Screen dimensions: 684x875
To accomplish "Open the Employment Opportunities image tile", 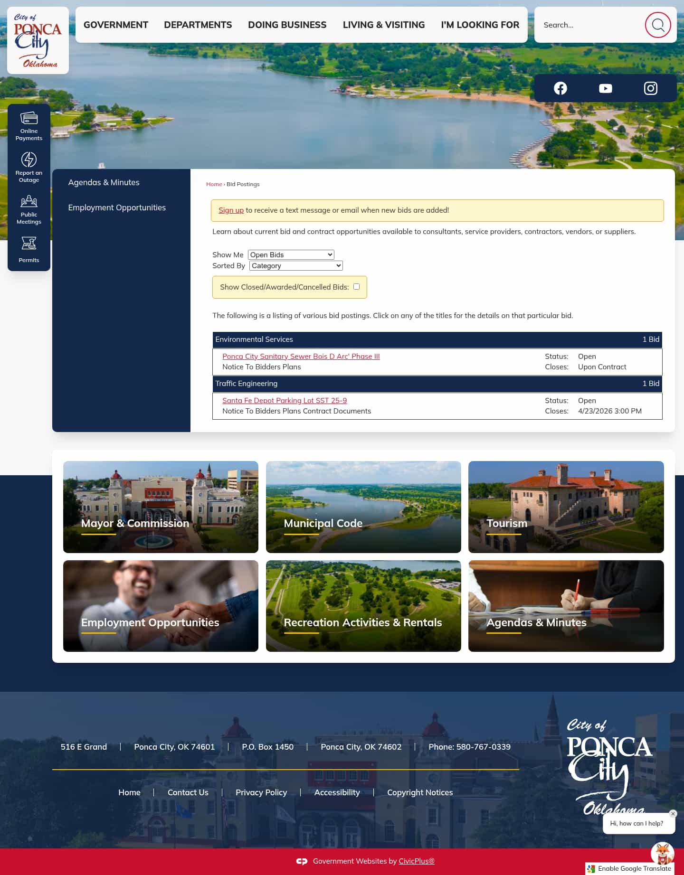I will point(161,606).
